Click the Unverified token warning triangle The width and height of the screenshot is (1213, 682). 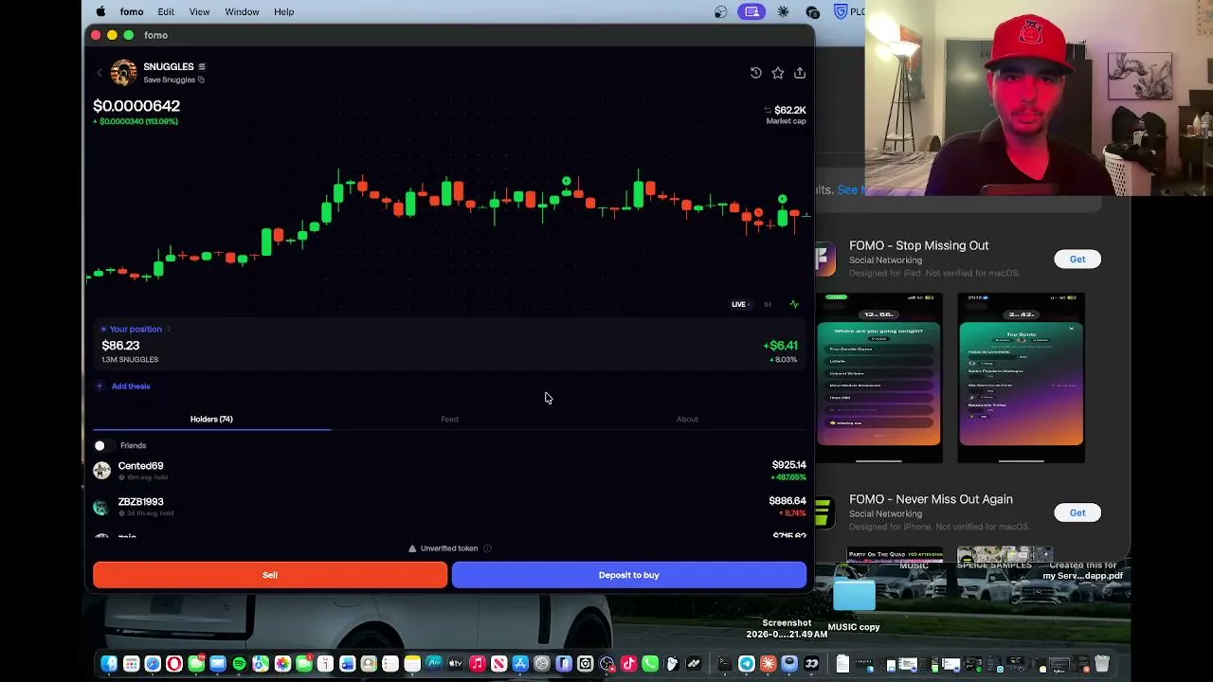point(412,548)
